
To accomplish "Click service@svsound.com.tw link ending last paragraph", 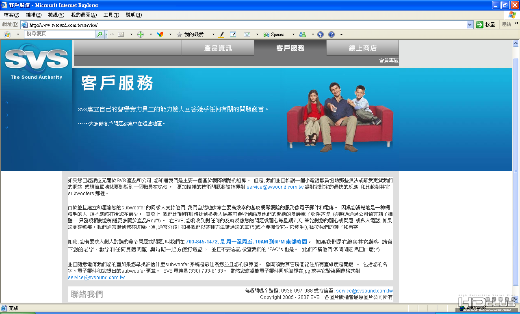I will (x=96, y=277).
